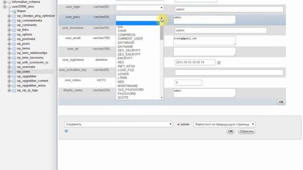
Task: Select QUOTE function option
Action: 123,98
